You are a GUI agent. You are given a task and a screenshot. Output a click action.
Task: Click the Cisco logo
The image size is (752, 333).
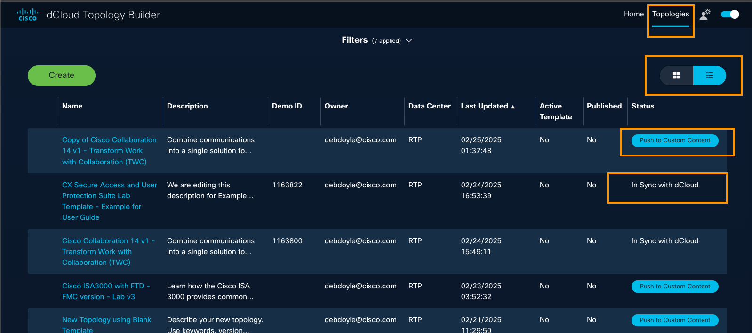click(x=27, y=15)
